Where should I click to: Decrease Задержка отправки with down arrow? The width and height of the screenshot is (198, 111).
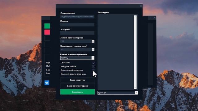93,50
